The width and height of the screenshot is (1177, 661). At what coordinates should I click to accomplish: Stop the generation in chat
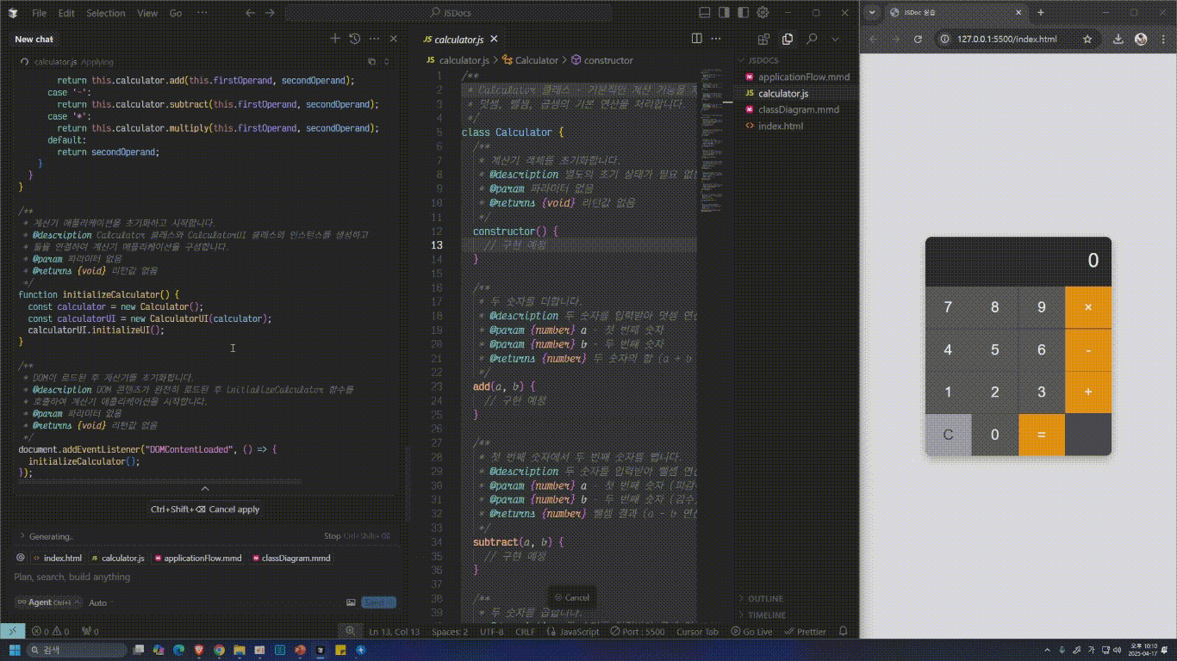tap(357, 535)
